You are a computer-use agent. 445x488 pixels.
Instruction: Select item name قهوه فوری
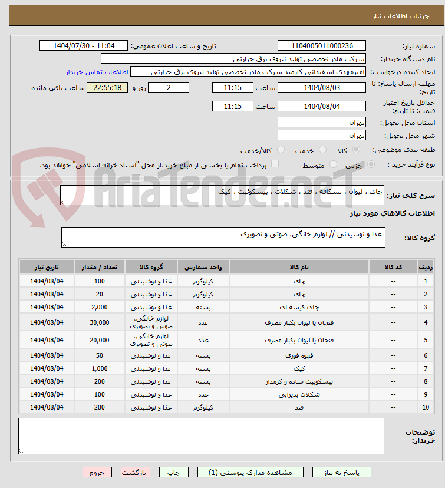[299, 355]
